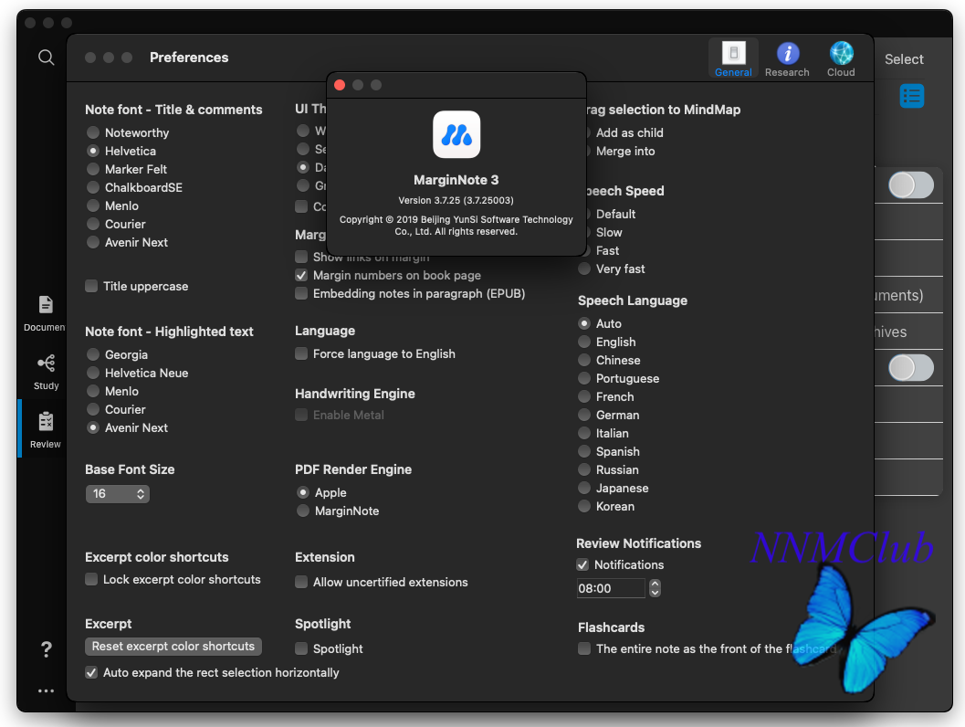
Task: Set speech speed to Slow
Action: click(x=609, y=232)
